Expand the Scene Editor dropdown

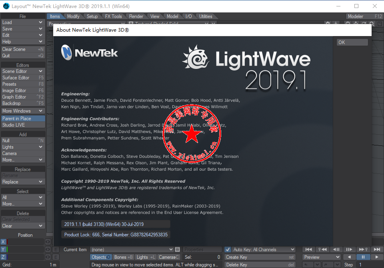[23, 71]
